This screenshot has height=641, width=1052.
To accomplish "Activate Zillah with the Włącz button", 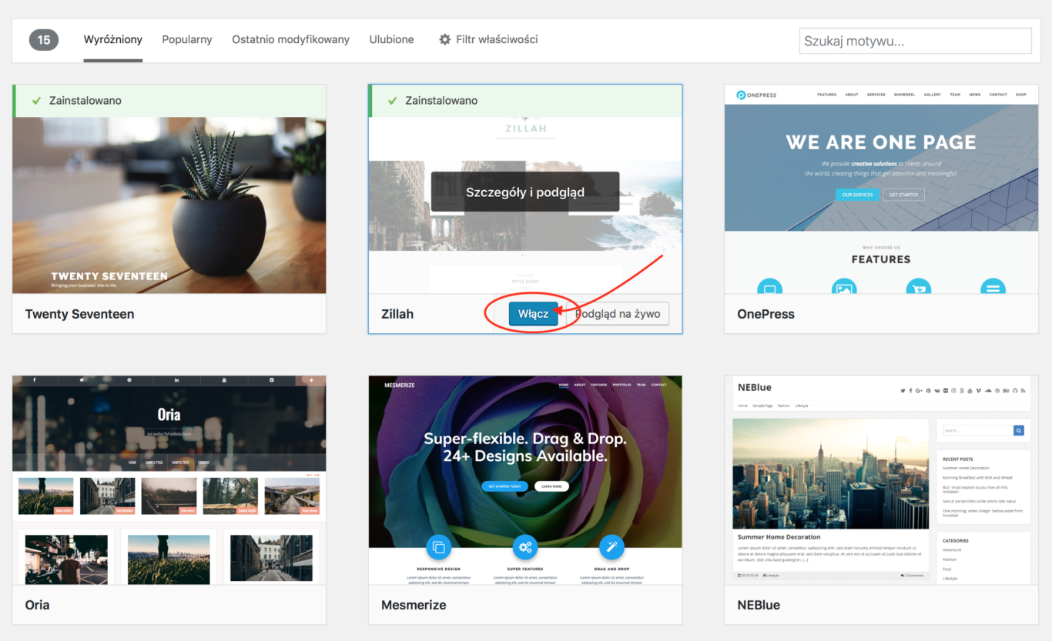I will (534, 314).
